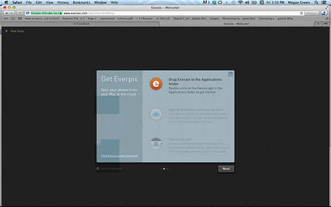Open the Bookmarks menu
The width and height of the screenshot is (331, 207).
tap(81, 2)
